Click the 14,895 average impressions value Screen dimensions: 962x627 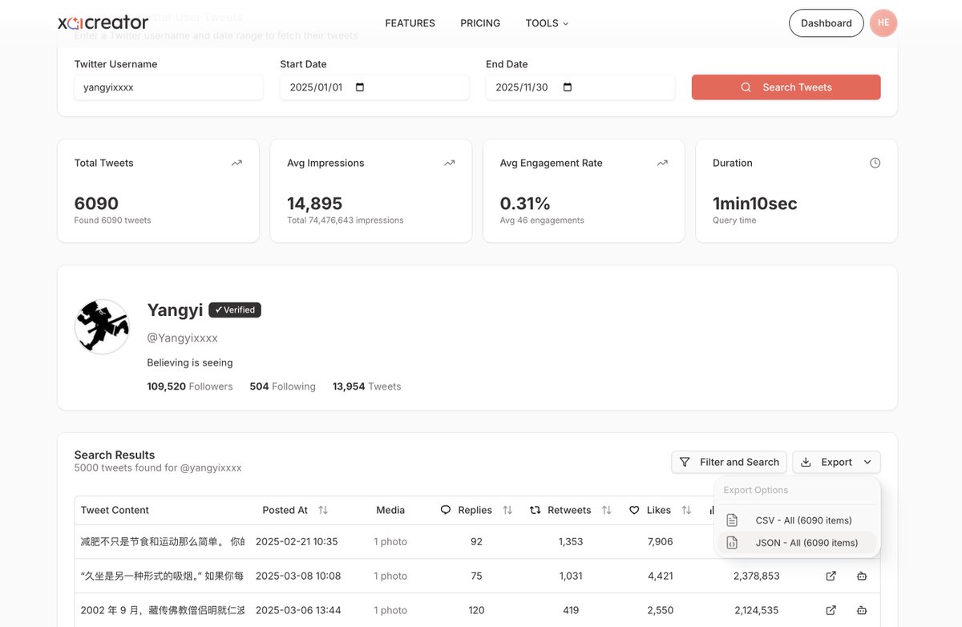314,204
